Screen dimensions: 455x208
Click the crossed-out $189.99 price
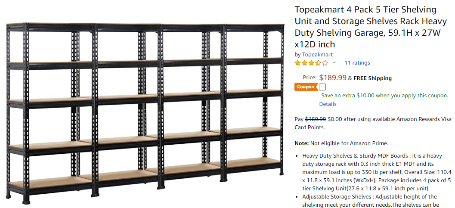[x=316, y=119]
